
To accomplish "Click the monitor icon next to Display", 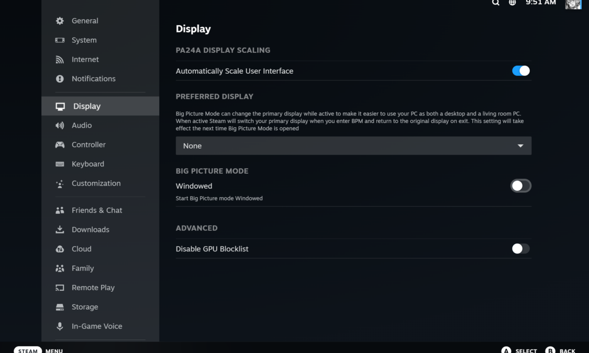I will (60, 107).
